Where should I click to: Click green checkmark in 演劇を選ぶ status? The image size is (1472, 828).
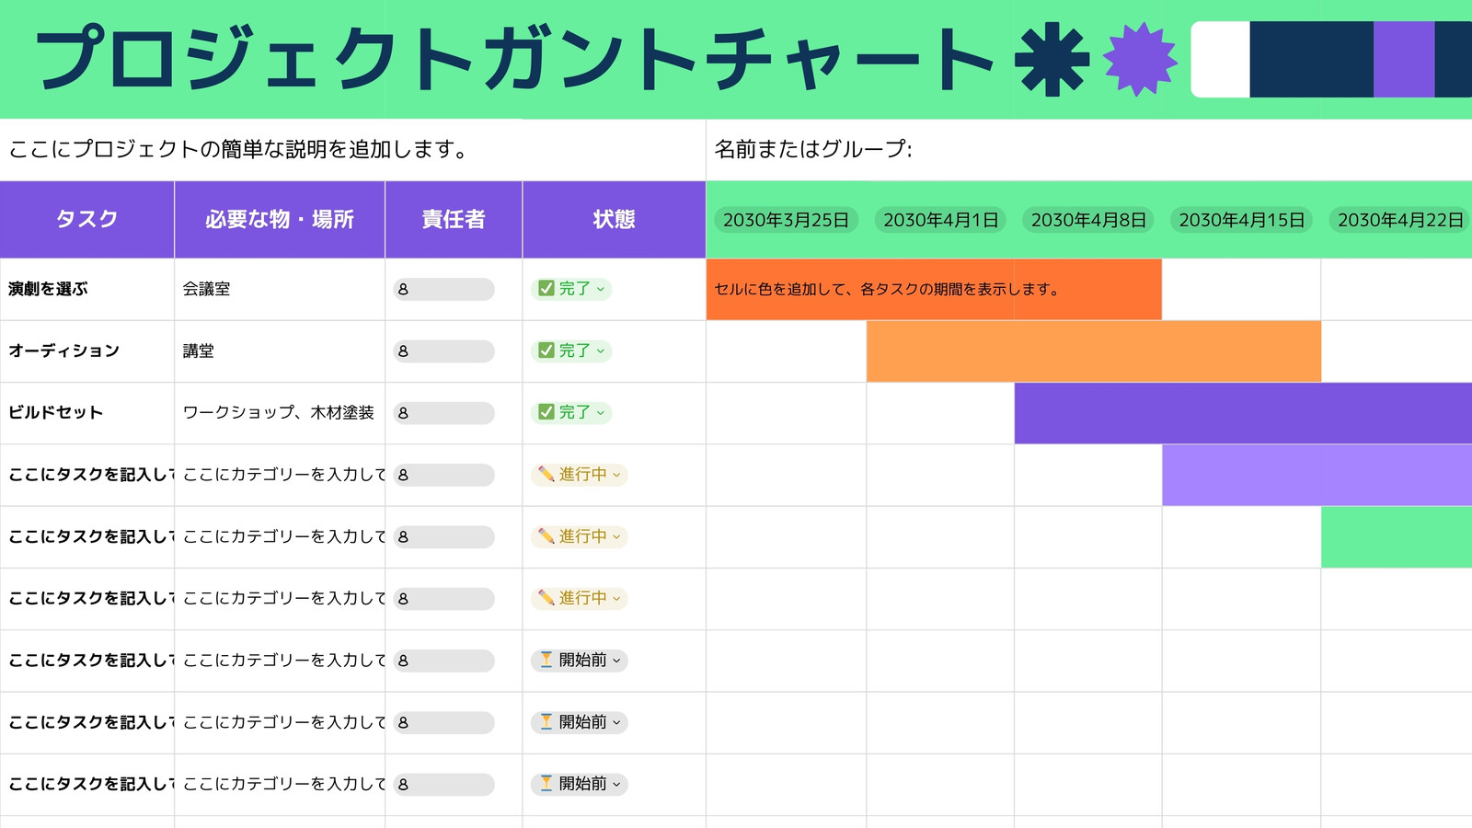tap(546, 288)
